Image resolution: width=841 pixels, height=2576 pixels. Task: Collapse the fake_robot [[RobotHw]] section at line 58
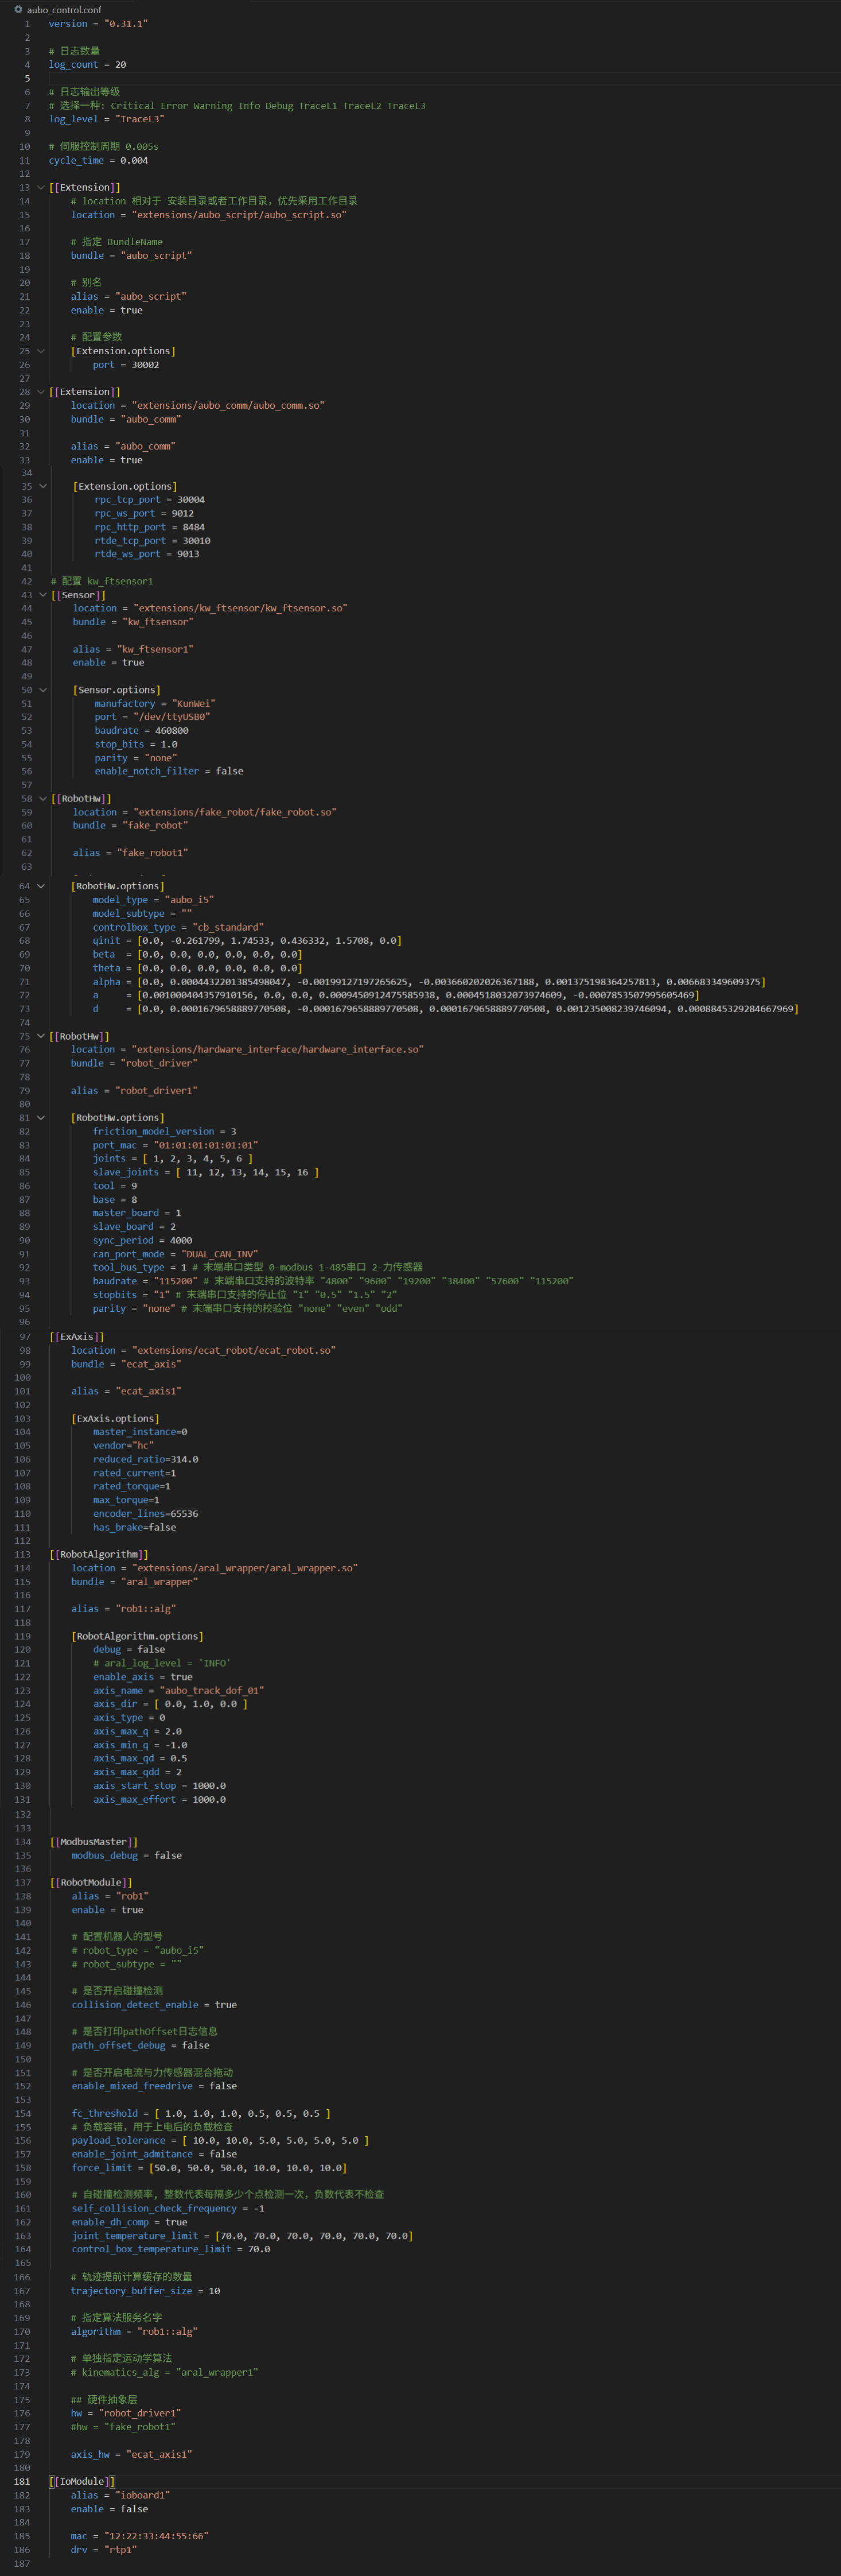[43, 799]
